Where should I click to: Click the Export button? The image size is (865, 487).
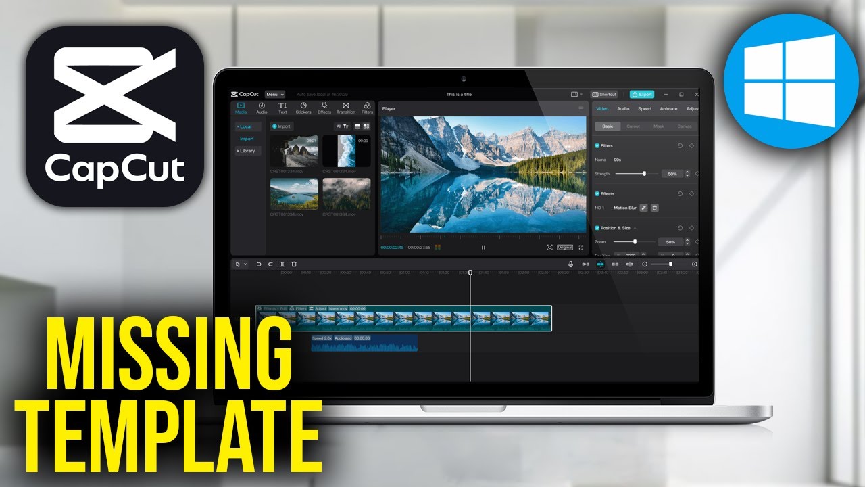[x=642, y=94]
